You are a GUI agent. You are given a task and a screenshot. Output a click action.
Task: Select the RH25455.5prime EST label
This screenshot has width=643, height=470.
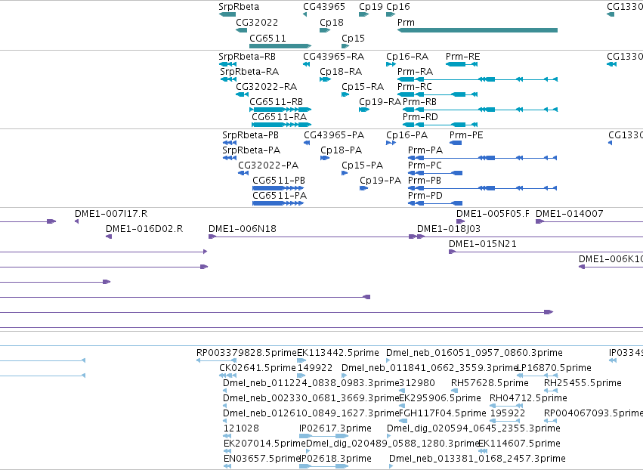pyautogui.click(x=583, y=383)
